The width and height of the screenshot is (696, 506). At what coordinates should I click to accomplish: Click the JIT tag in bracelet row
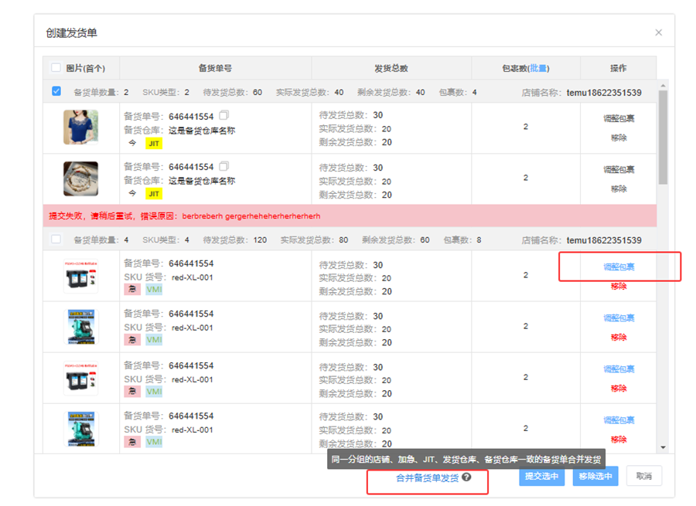point(154,194)
